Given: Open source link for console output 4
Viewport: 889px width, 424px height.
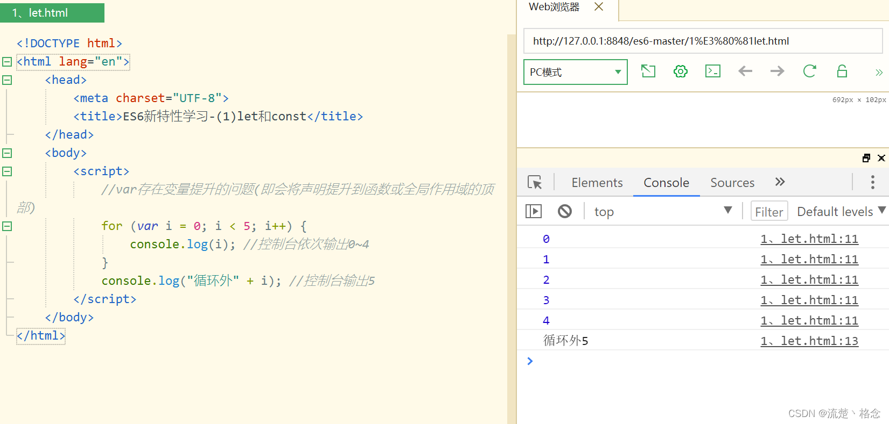Looking at the screenshot, I should 809,320.
